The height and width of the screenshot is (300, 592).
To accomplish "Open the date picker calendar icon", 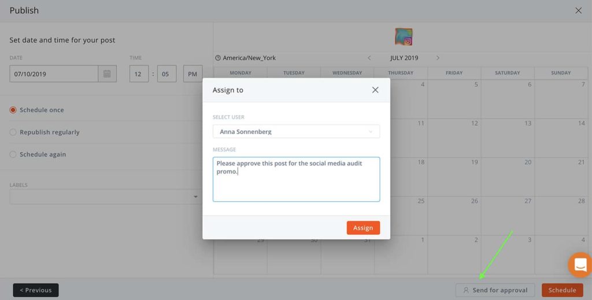I will 107,74.
